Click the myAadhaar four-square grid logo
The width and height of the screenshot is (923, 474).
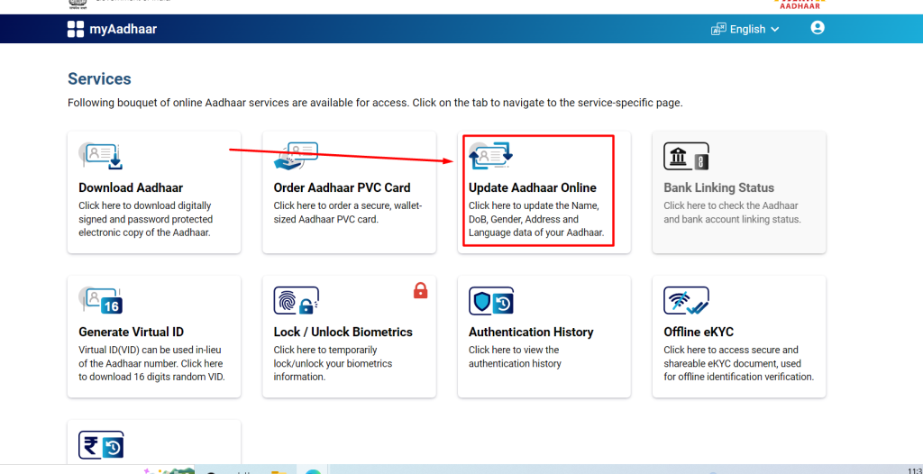(76, 29)
